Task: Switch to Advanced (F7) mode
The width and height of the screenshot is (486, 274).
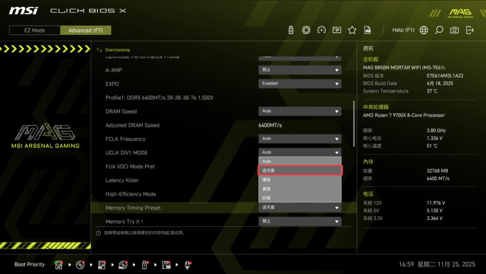Action: coord(85,31)
